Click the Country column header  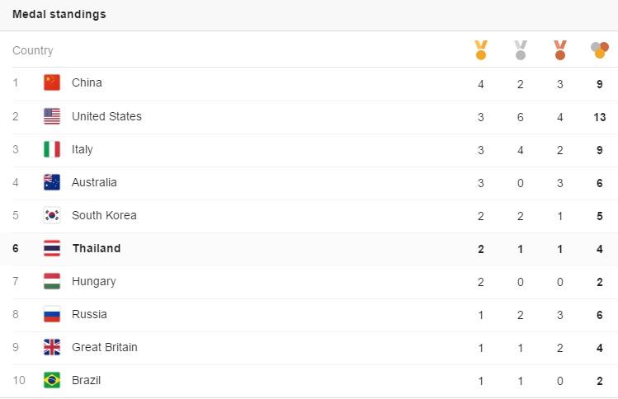pyautogui.click(x=33, y=50)
